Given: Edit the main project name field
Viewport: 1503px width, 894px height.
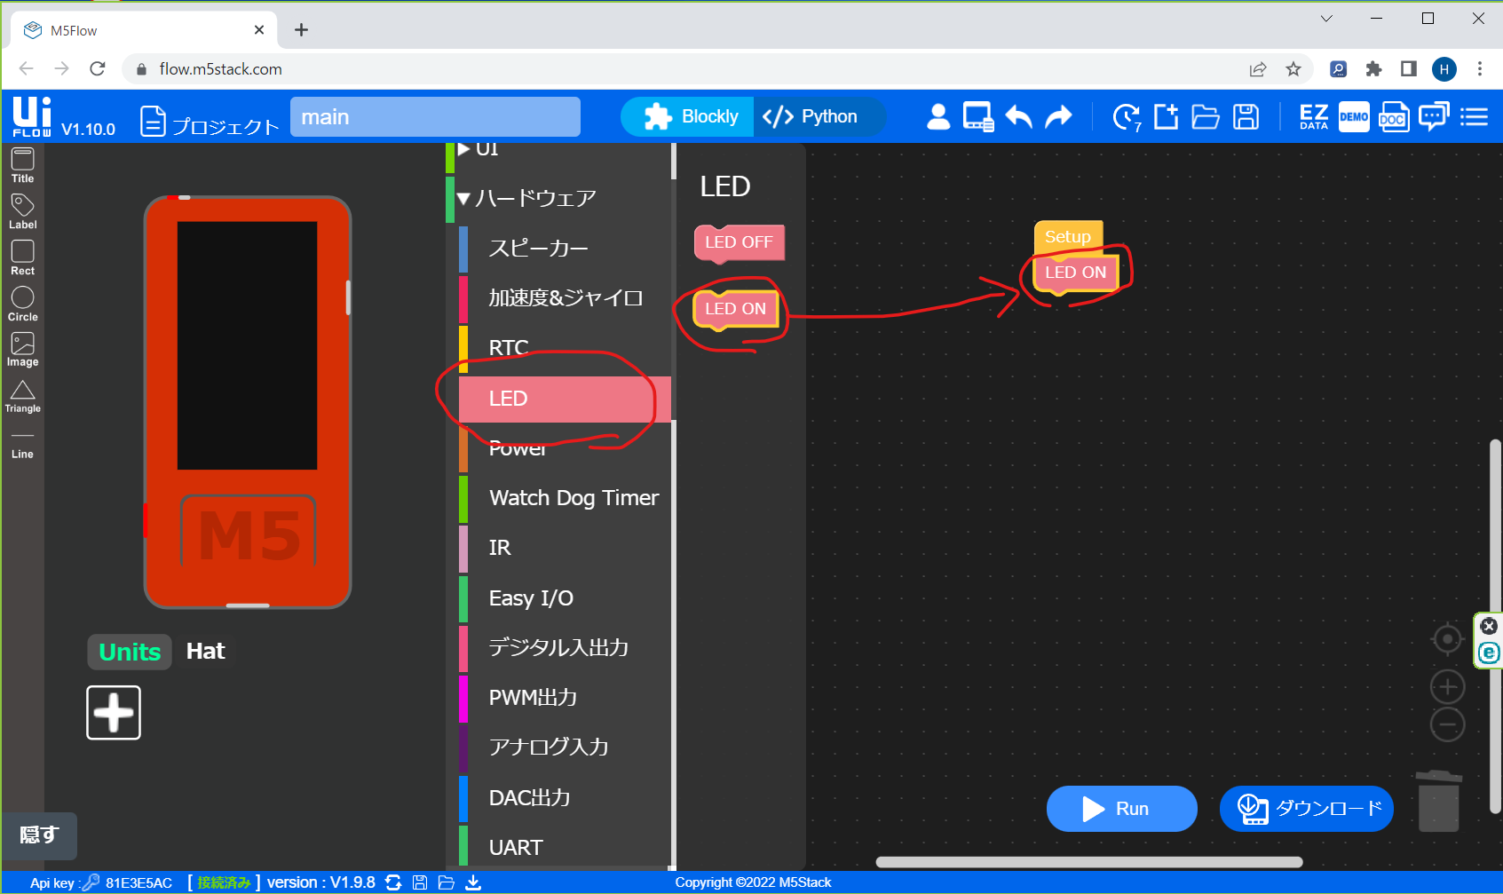Looking at the screenshot, I should tap(435, 117).
